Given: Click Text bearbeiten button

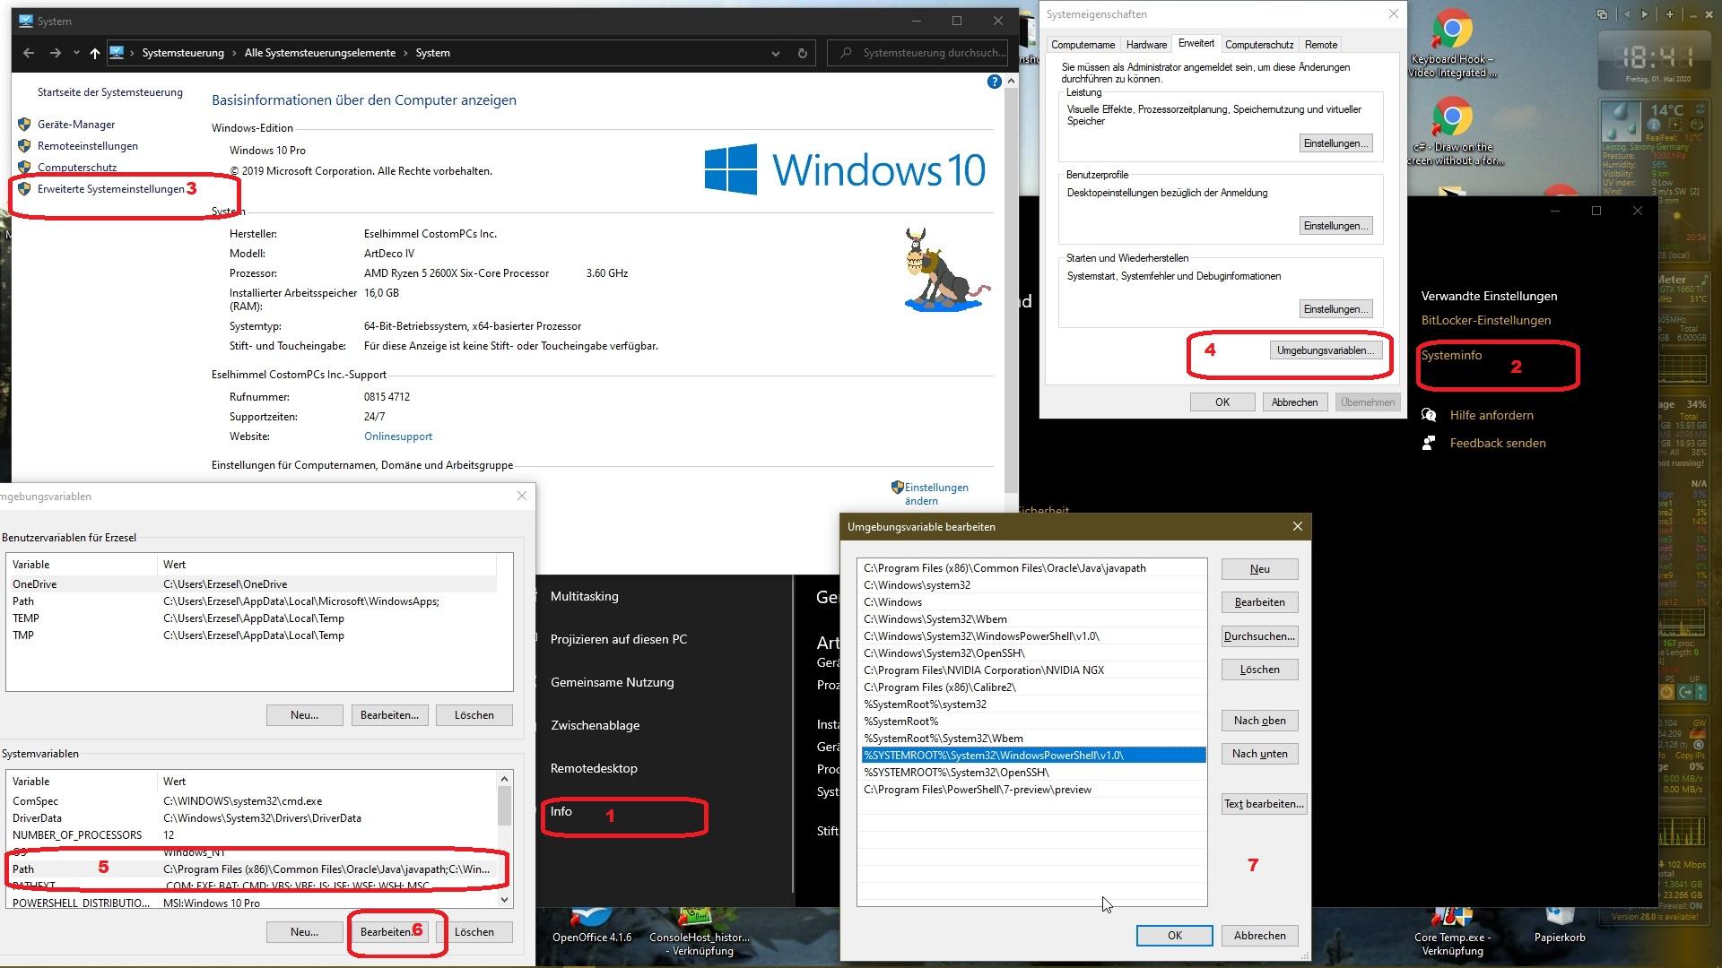Looking at the screenshot, I should pyautogui.click(x=1264, y=804).
